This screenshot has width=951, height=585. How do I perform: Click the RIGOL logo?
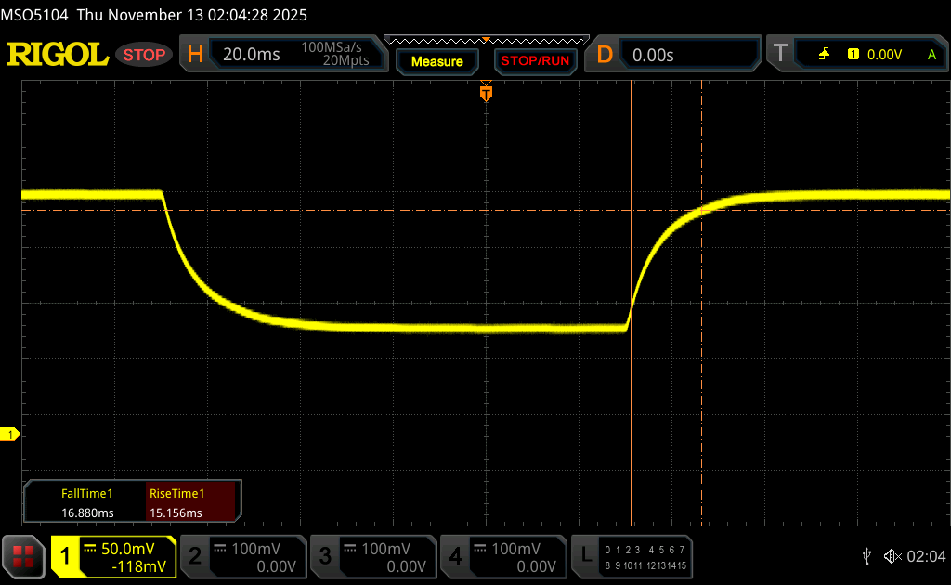(58, 55)
